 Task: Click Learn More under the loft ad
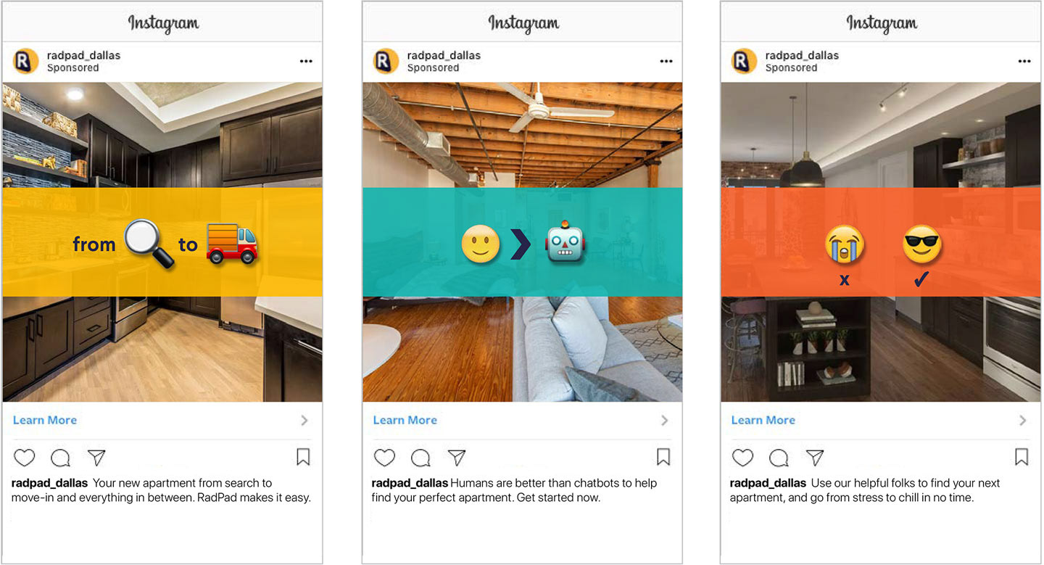pyautogui.click(x=405, y=420)
